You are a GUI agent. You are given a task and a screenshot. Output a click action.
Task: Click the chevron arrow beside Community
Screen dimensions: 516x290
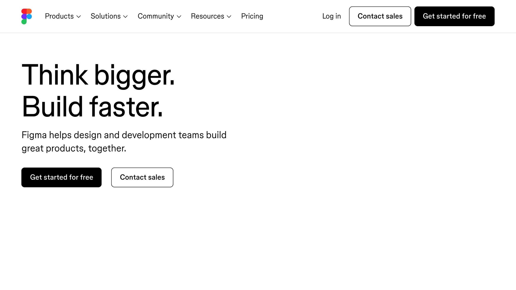[x=179, y=17]
